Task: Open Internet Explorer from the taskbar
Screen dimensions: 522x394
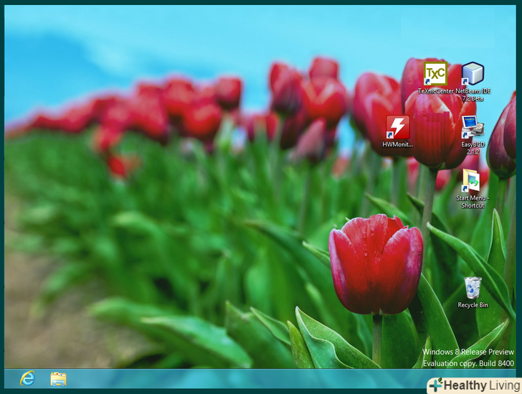Action: (28, 378)
